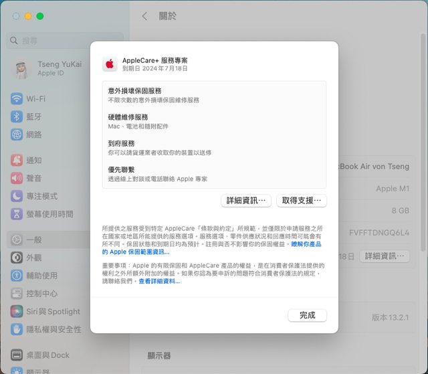The width and height of the screenshot is (428, 374).
Task: Click the 搜尋 search field
Action: [x=67, y=41]
